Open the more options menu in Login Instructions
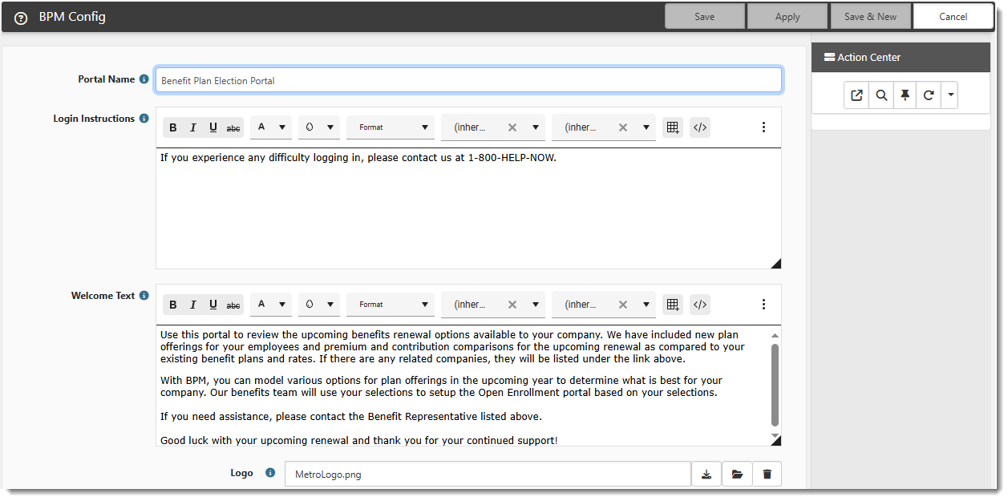Image resolution: width=1008 pixels, height=501 pixels. 763,127
